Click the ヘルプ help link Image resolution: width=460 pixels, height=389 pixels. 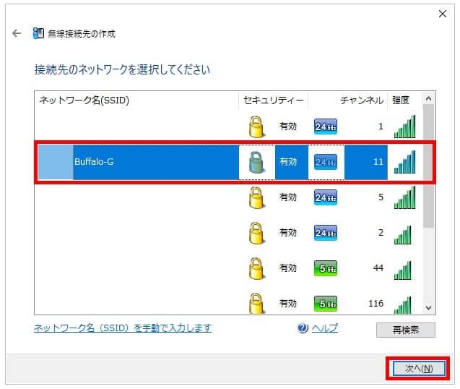click(325, 328)
